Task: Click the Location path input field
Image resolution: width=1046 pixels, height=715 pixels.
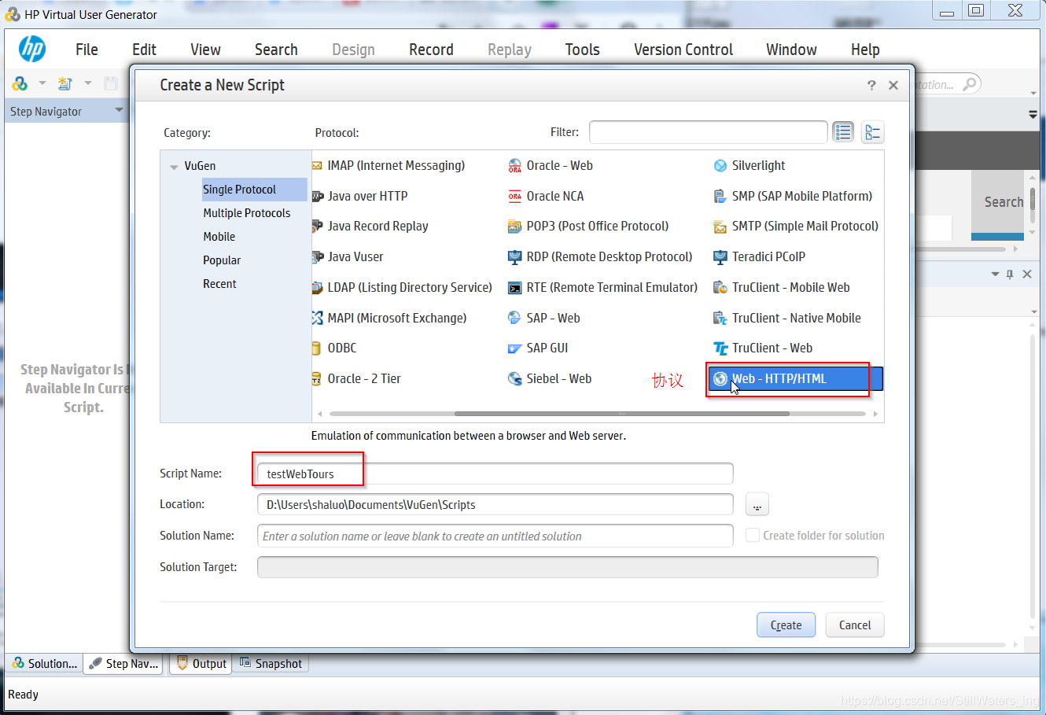Action: (495, 504)
